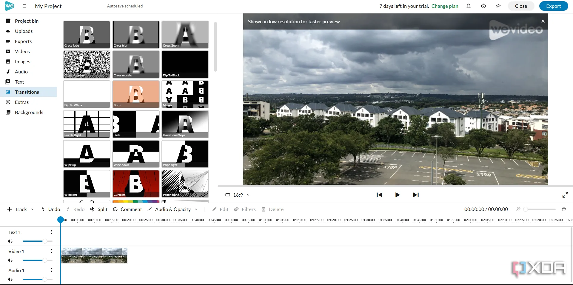The height and width of the screenshot is (285, 573).
Task: Click the announcements megaphone icon
Action: click(x=498, y=6)
